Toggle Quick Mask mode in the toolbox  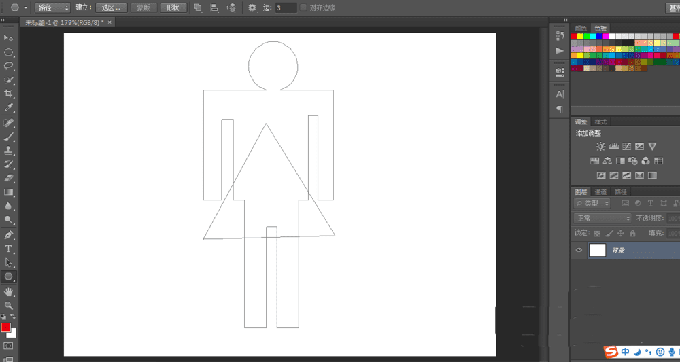click(9, 346)
